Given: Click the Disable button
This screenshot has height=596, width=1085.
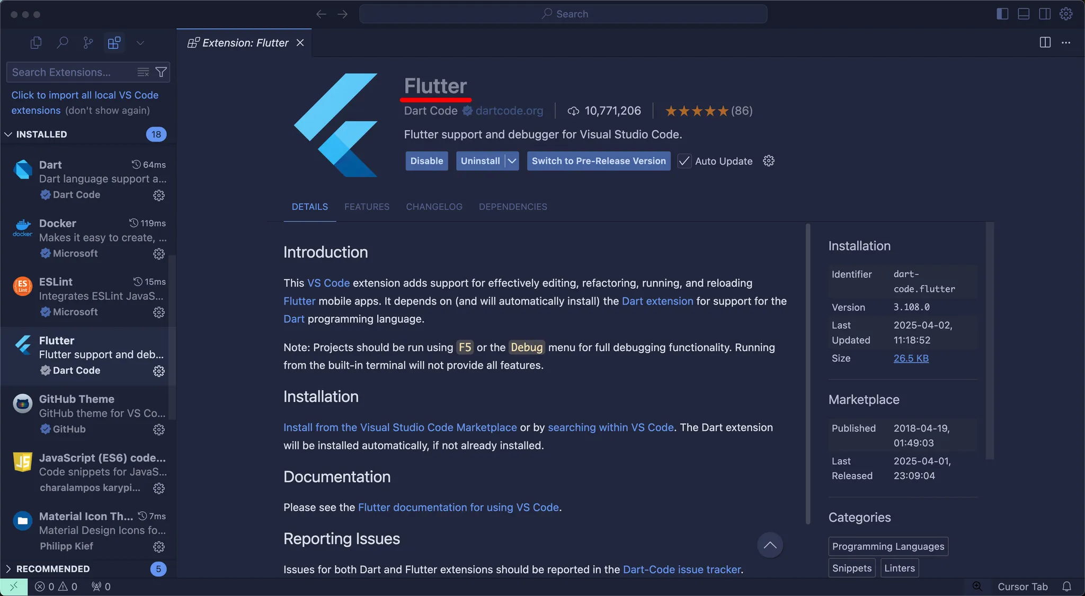Looking at the screenshot, I should tap(426, 161).
